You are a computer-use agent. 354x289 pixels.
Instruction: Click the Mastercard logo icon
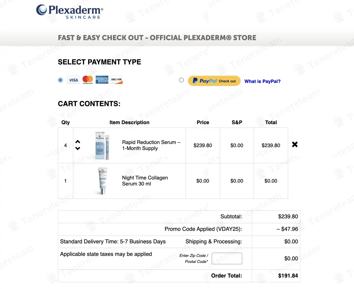click(88, 80)
